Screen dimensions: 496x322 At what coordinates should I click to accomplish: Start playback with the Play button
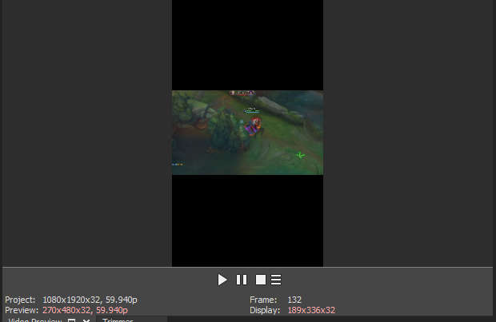point(222,280)
